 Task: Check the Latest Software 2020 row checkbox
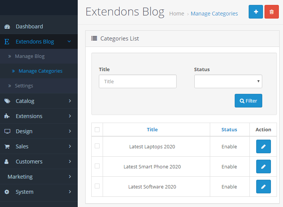coord(97,186)
